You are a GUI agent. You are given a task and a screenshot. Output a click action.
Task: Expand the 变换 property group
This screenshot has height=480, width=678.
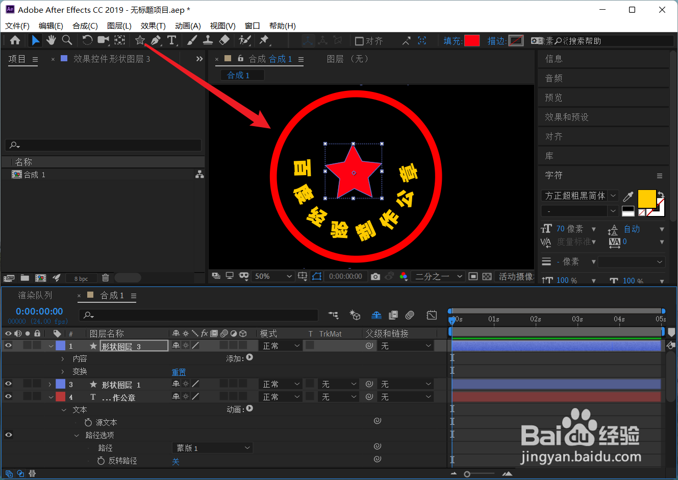(x=63, y=372)
